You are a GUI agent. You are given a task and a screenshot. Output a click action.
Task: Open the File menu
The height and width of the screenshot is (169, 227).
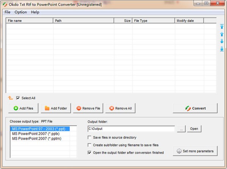click(x=8, y=12)
